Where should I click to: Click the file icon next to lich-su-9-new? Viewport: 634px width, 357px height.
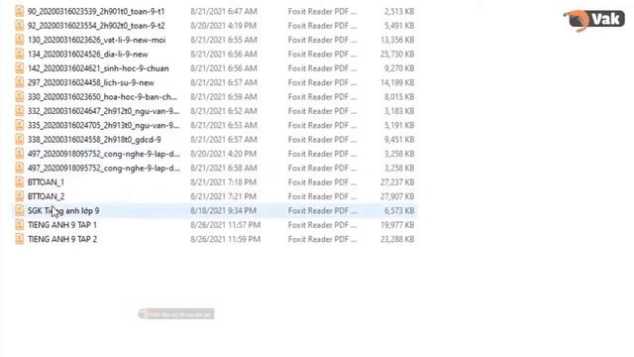pyautogui.click(x=20, y=82)
